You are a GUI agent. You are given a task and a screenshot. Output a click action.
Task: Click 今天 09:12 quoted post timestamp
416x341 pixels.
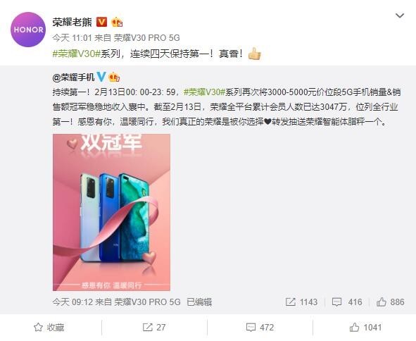tap(73, 302)
